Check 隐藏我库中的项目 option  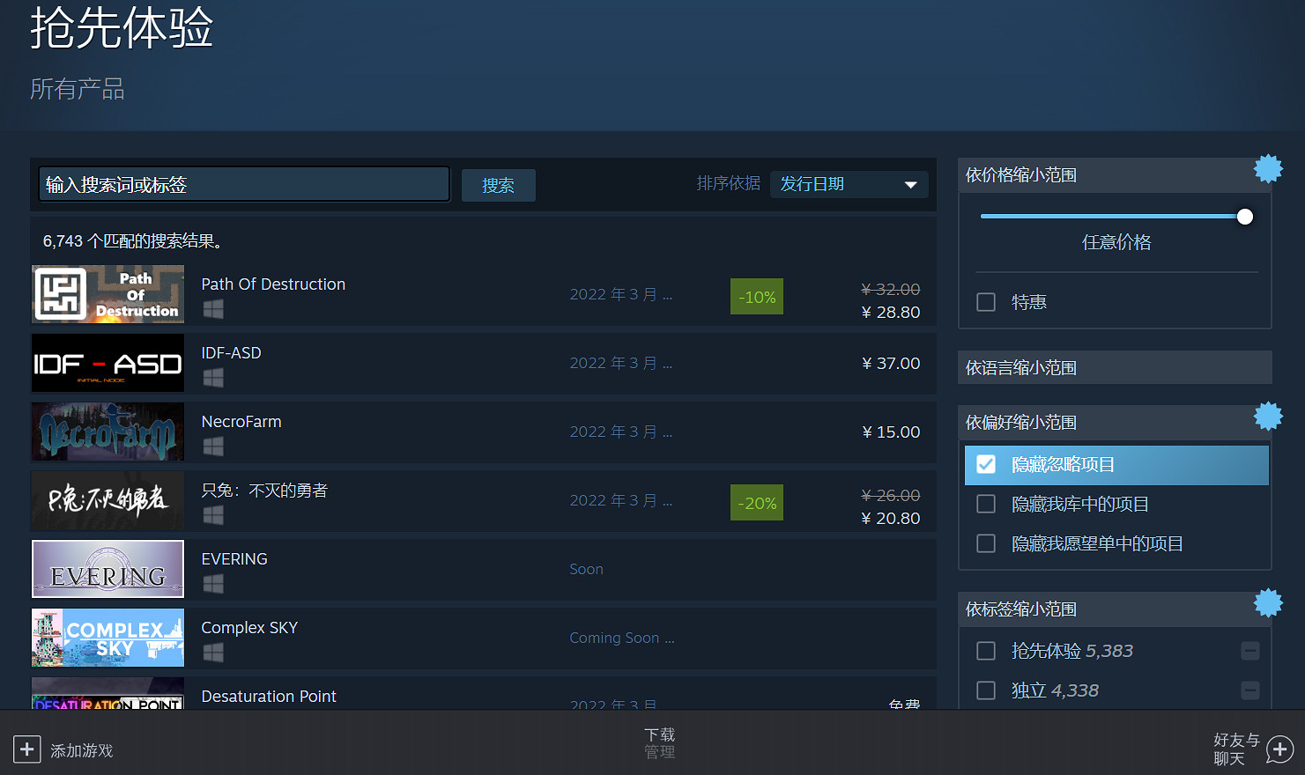pos(986,504)
